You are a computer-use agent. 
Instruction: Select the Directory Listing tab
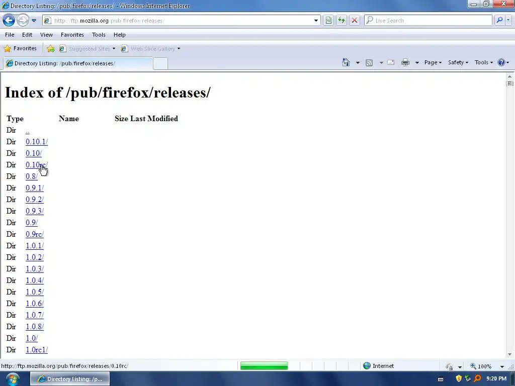tap(78, 63)
